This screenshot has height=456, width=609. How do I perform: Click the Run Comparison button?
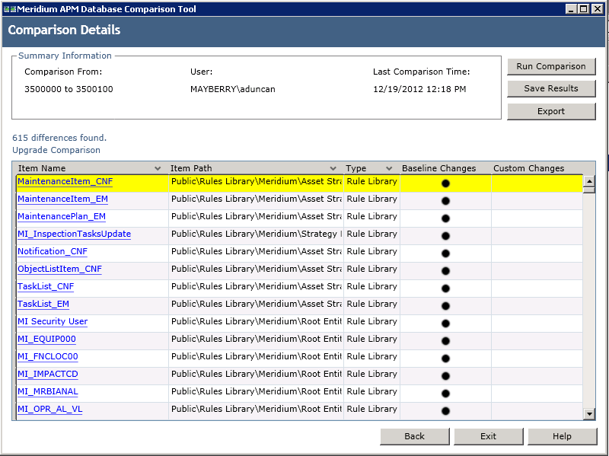551,66
